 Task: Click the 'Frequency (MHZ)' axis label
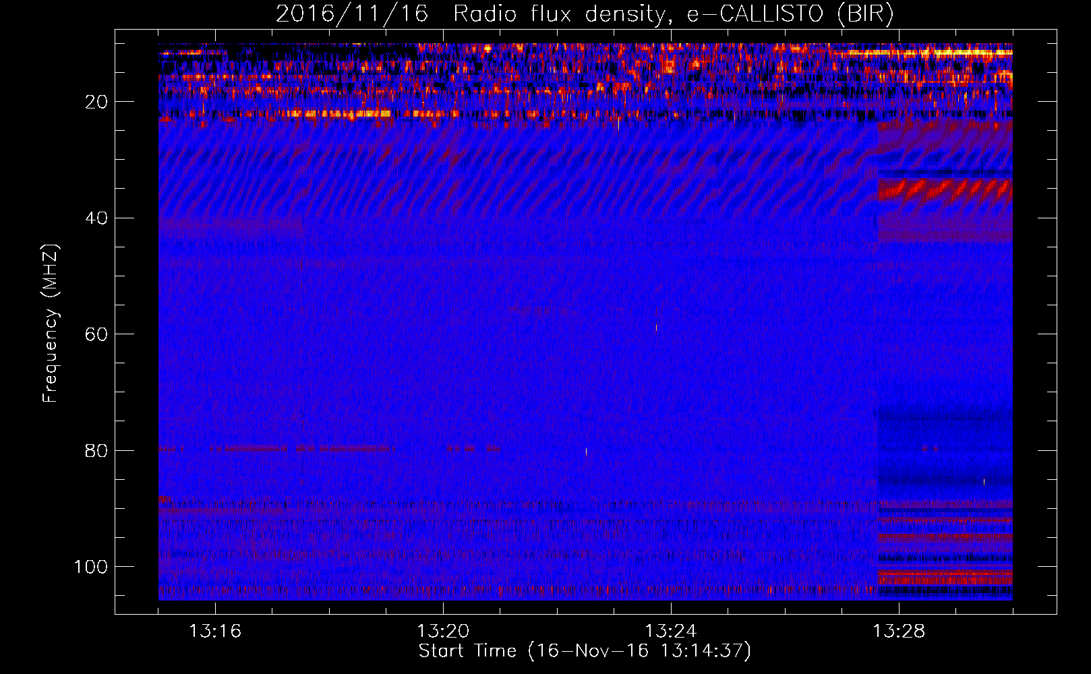click(x=51, y=324)
